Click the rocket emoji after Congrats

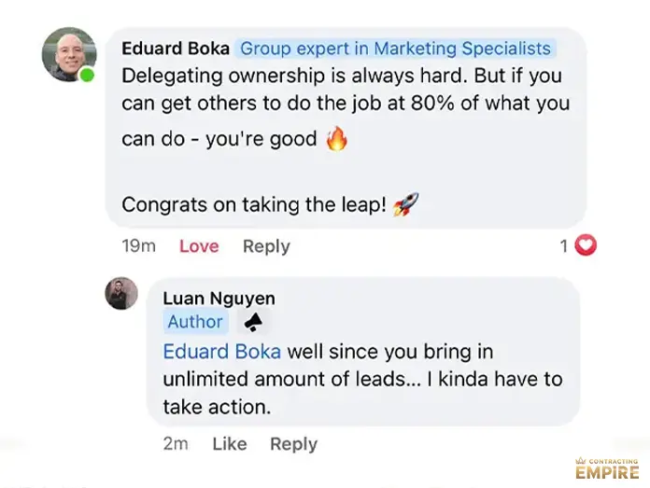[405, 204]
